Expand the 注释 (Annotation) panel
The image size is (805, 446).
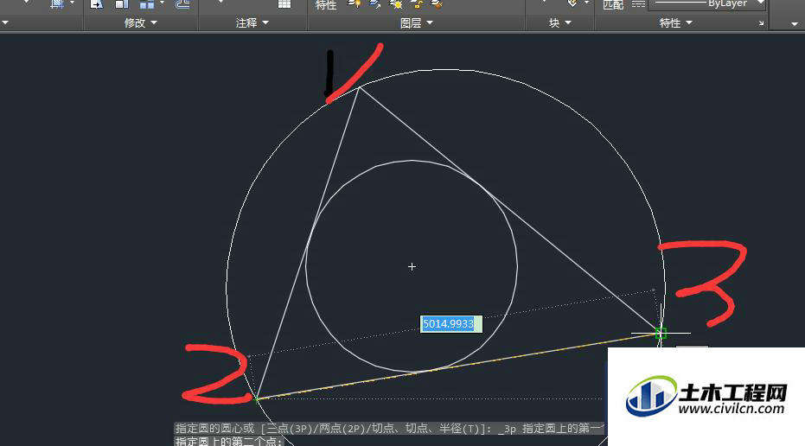click(252, 23)
